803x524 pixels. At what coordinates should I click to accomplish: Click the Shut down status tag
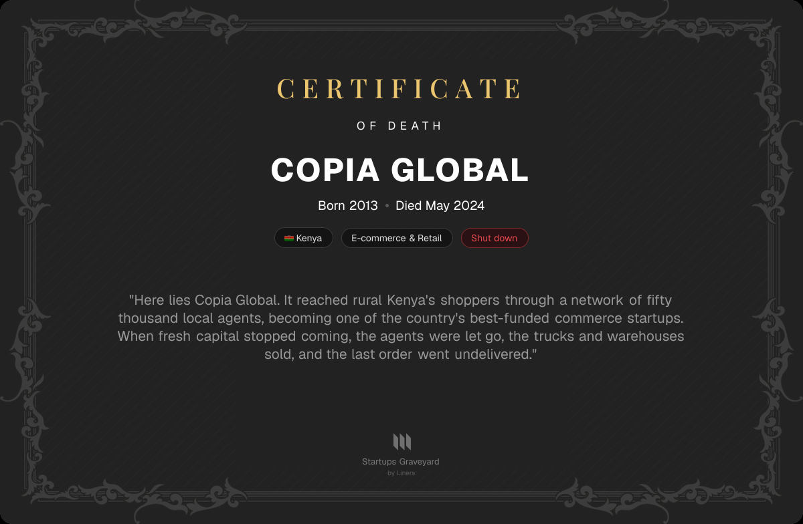click(x=495, y=238)
